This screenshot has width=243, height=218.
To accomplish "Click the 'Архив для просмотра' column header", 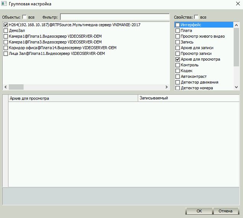I will pyautogui.click(x=73, y=98).
